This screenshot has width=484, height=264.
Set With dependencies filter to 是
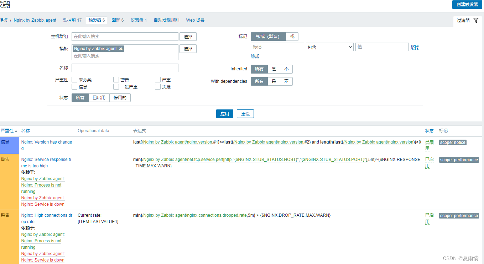(x=274, y=81)
